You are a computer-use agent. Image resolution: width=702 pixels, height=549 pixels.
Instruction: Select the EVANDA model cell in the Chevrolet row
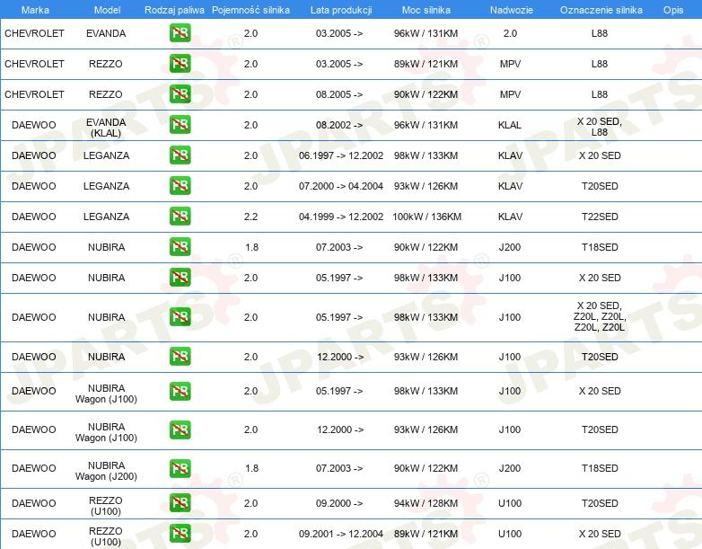tap(106, 33)
